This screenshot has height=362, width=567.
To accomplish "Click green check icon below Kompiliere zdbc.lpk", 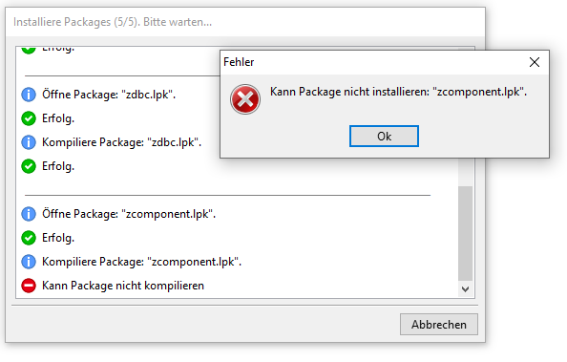I will click(x=29, y=166).
